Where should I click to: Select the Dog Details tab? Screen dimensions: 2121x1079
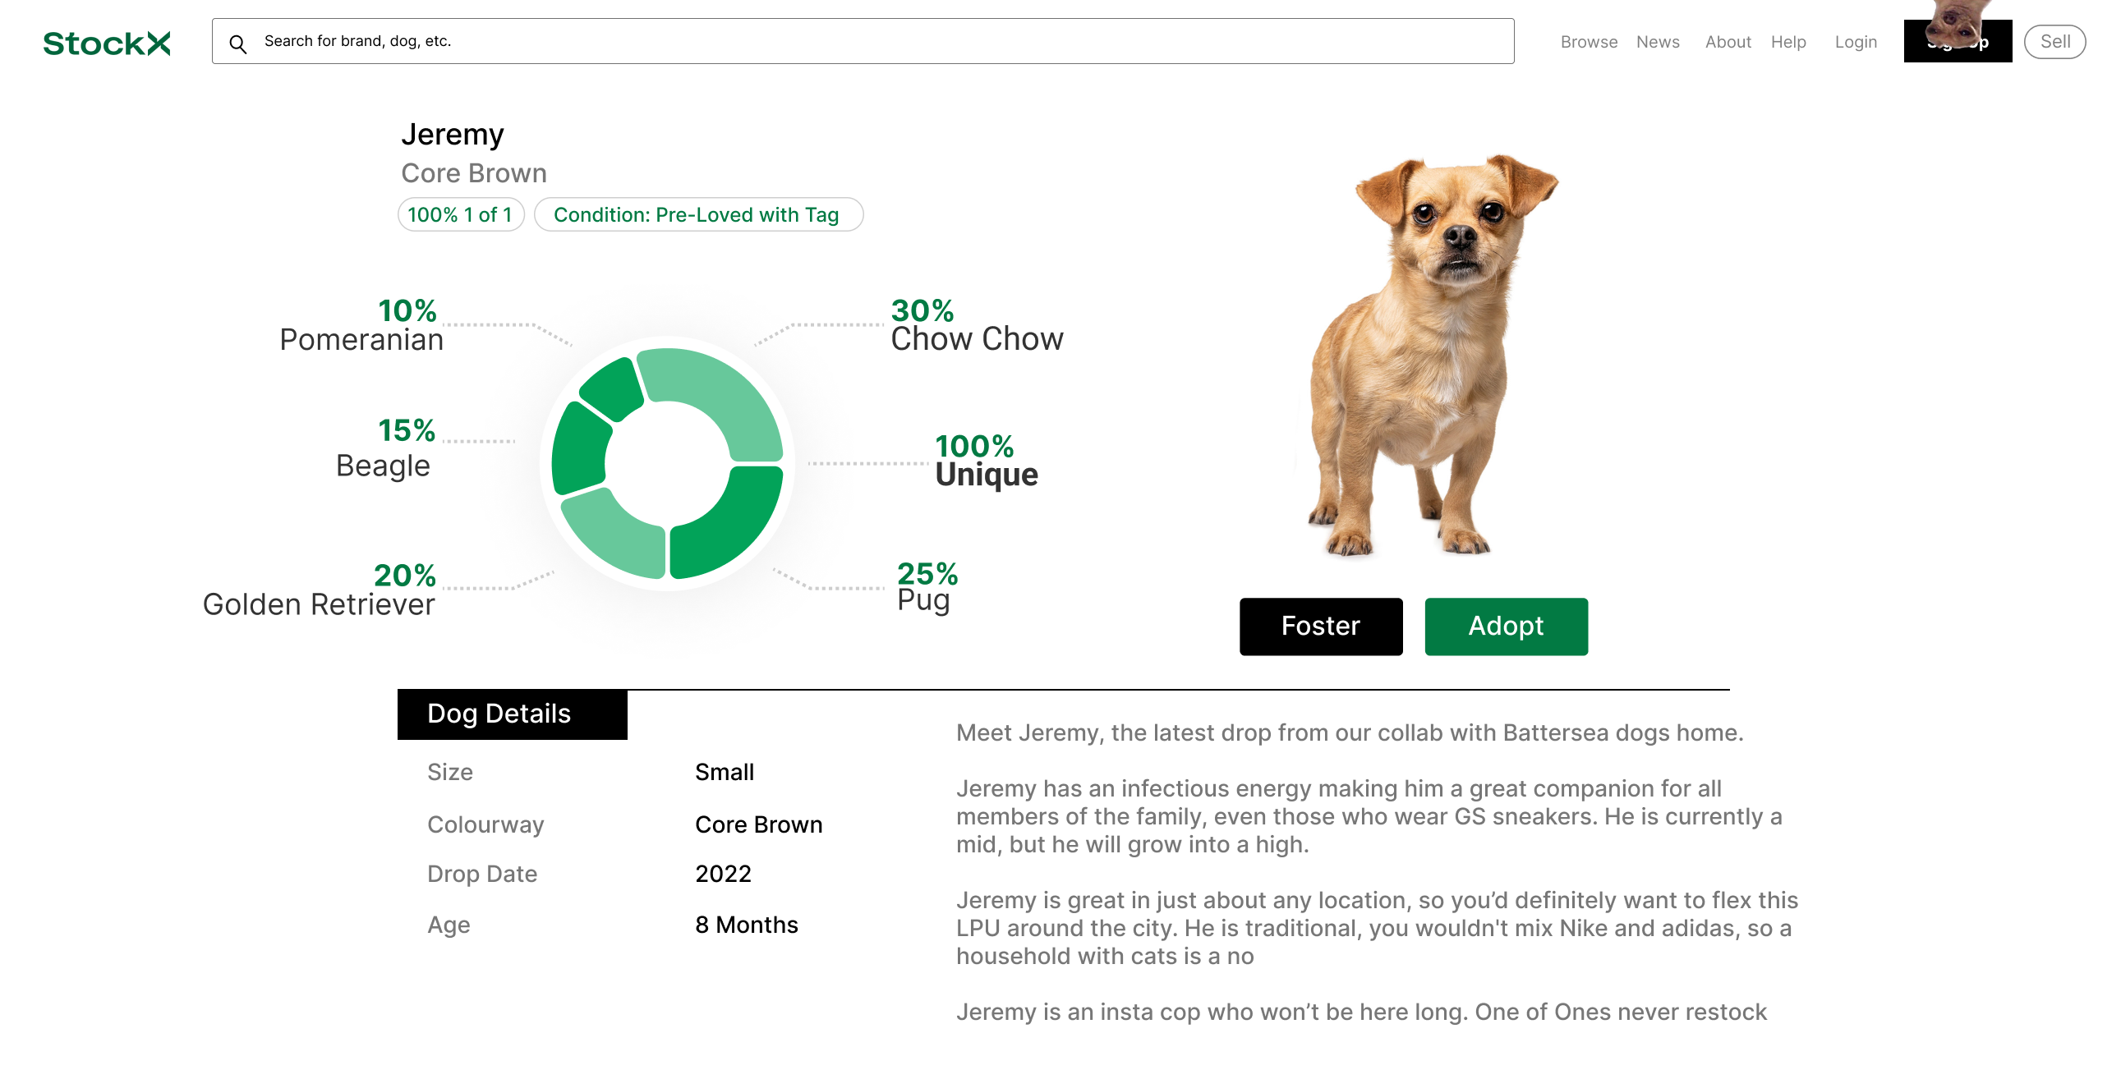click(511, 714)
